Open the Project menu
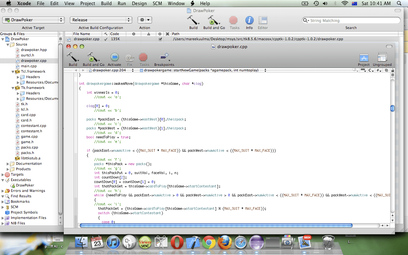The width and height of the screenshot is (408, 255). [88, 4]
